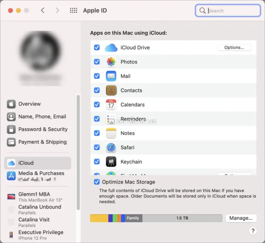Open the Overview section
Viewport: 265px width, 243px height.
tap(37, 104)
